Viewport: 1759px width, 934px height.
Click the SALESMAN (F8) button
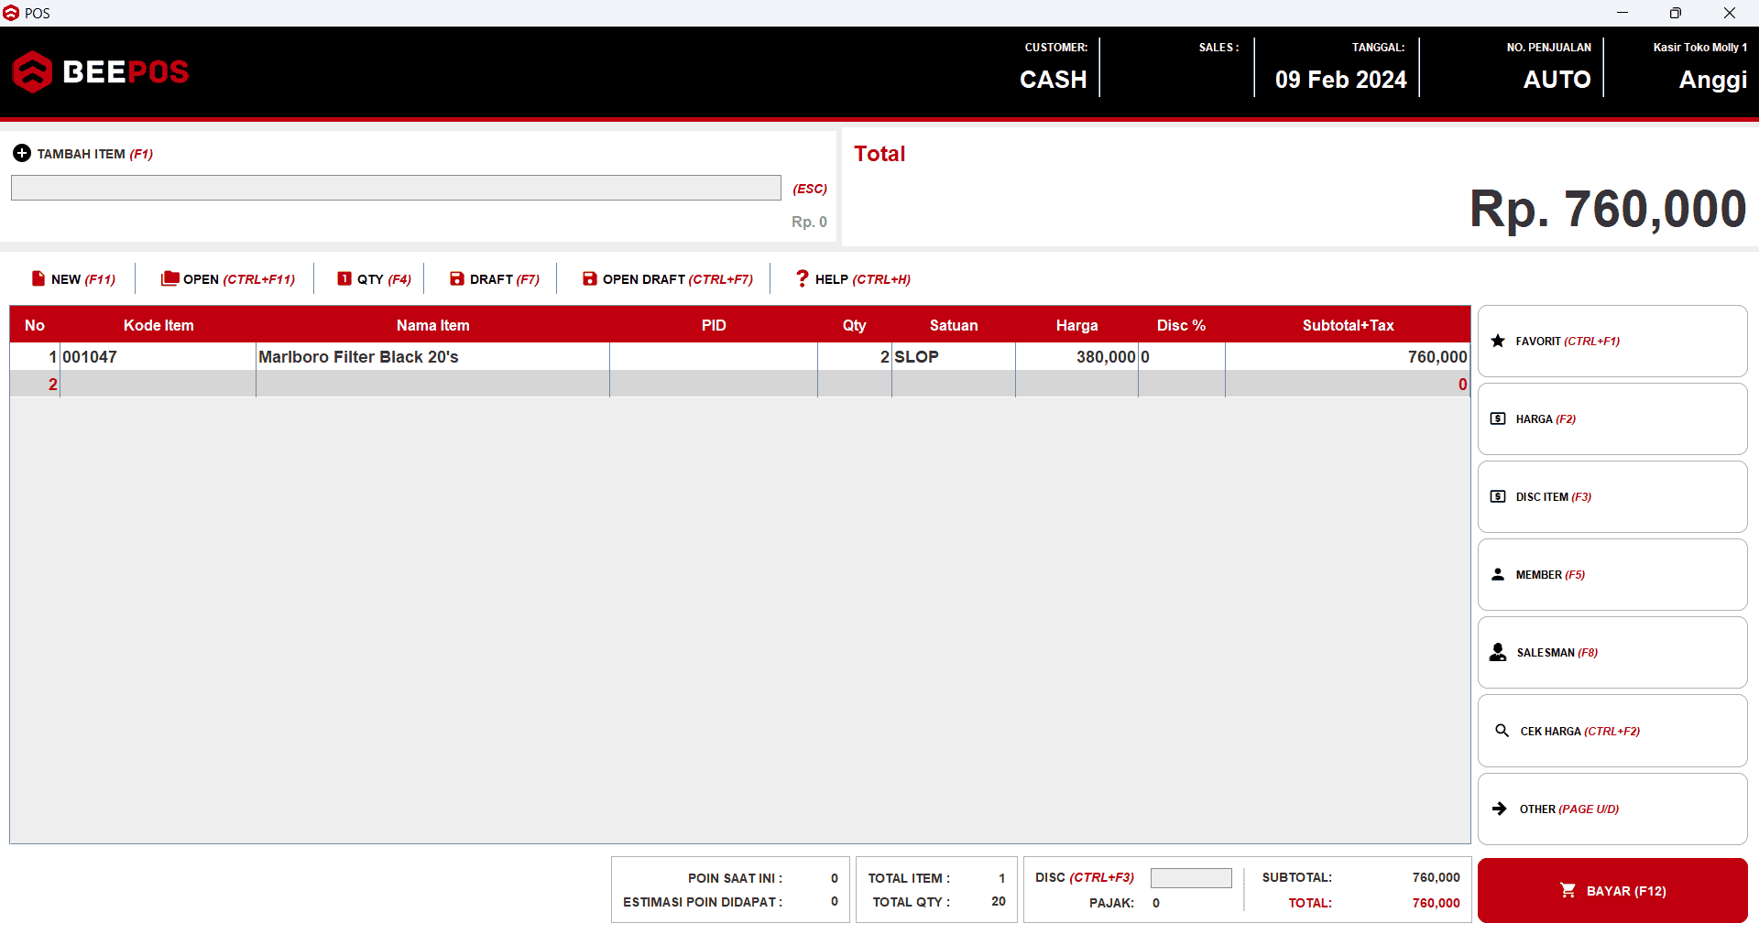(1612, 652)
